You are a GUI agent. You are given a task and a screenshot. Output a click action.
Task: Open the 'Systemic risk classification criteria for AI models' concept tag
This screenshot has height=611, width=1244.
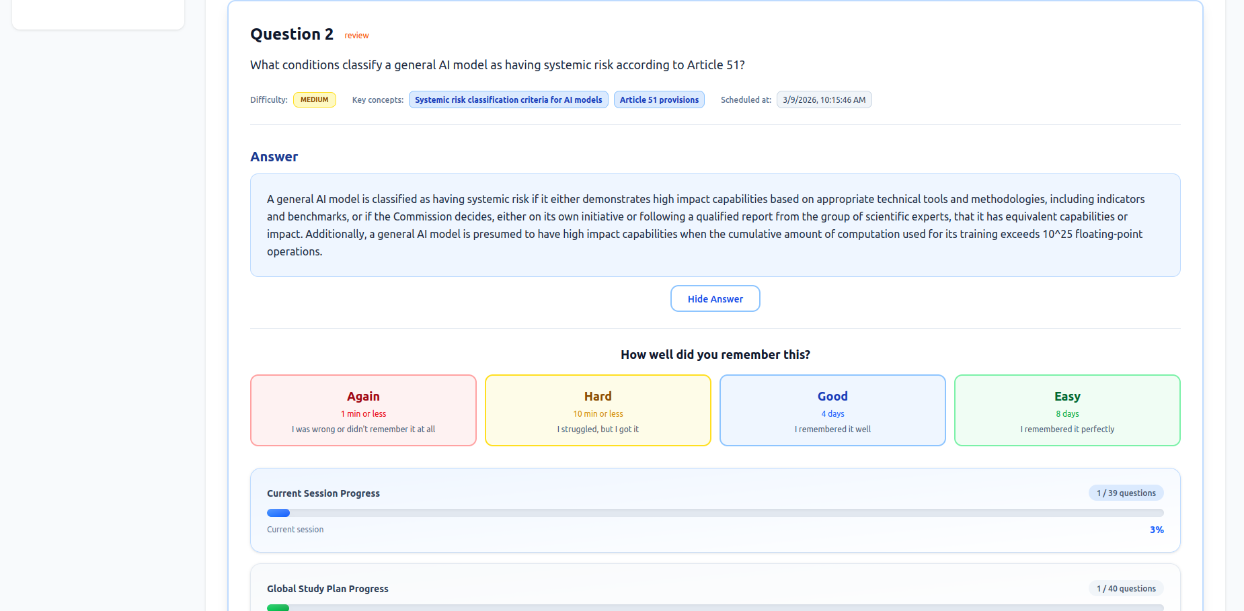(x=508, y=99)
